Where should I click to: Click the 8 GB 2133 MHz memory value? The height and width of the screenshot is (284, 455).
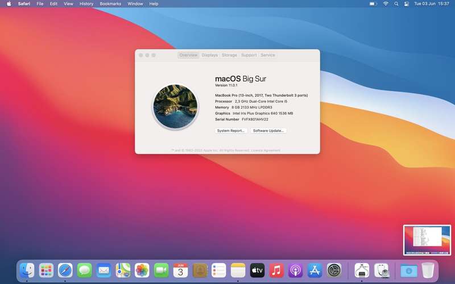(251, 107)
